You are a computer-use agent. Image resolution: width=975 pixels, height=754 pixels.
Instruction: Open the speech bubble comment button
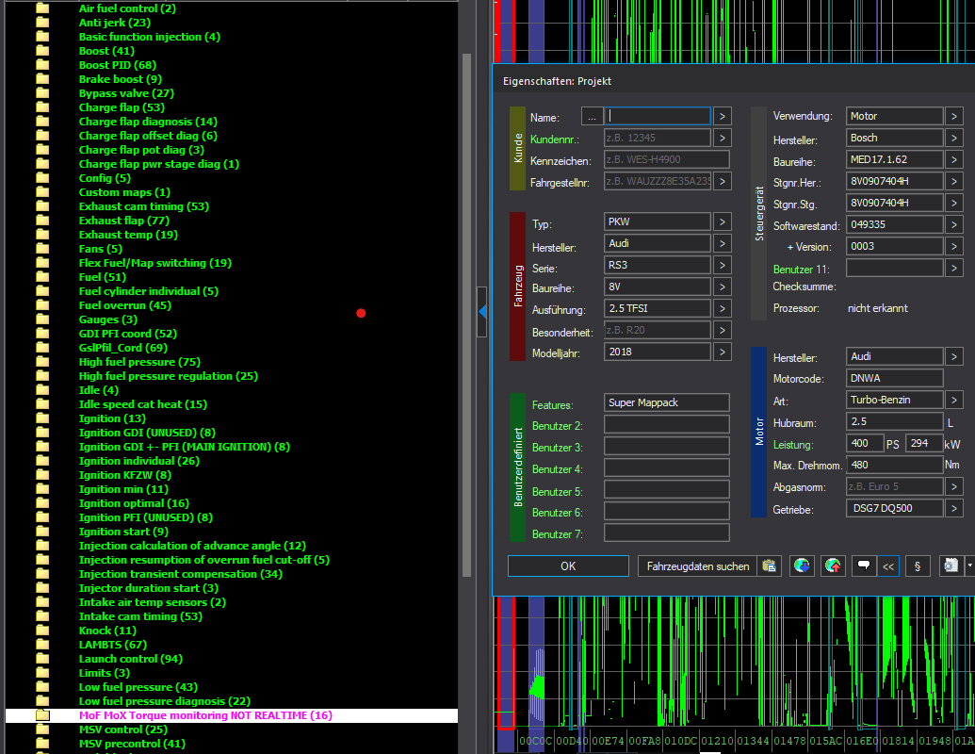click(x=864, y=566)
